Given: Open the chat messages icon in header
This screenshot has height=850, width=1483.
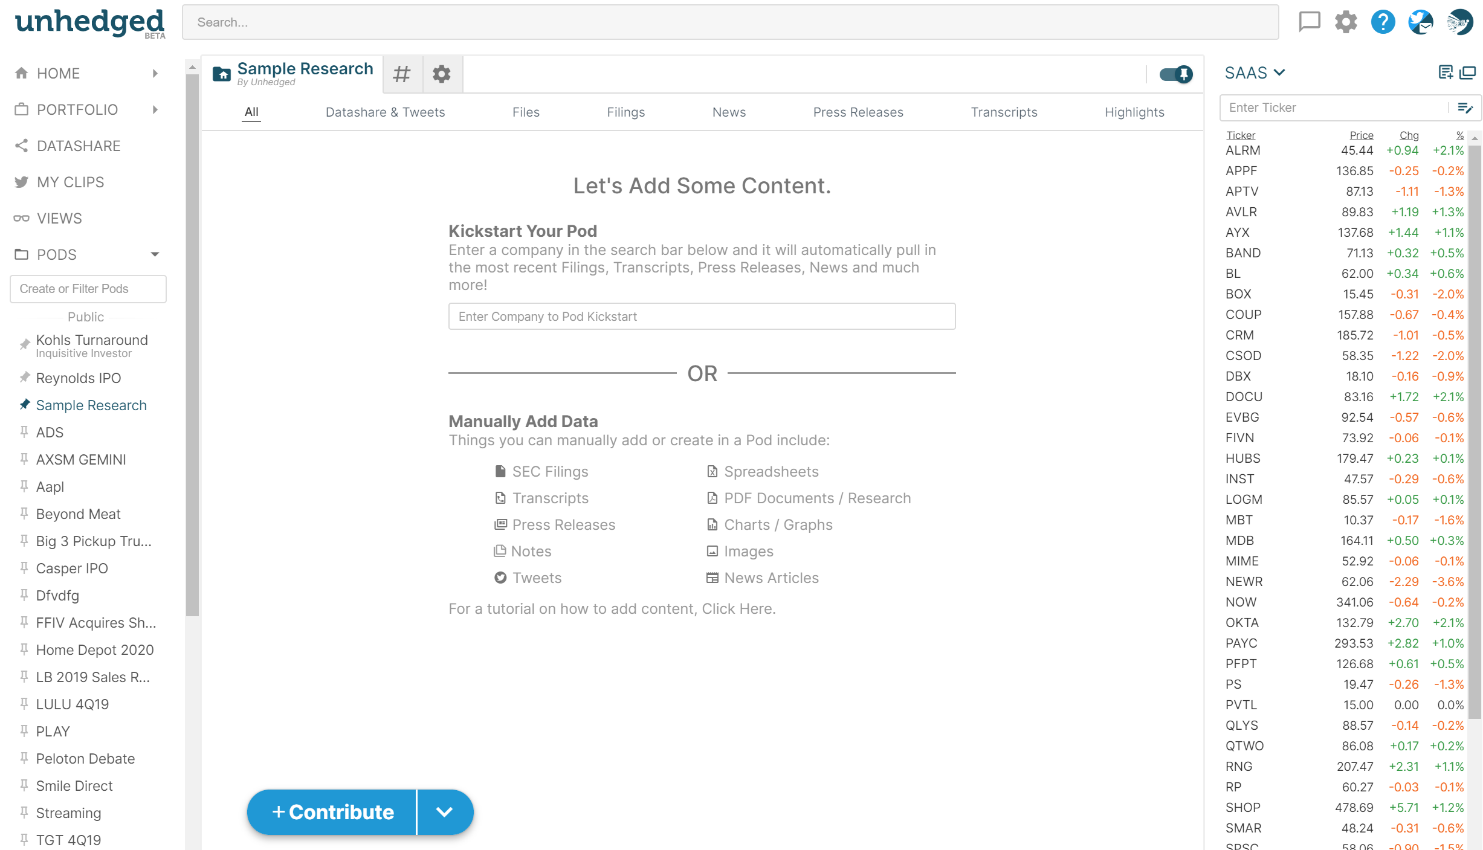Looking at the screenshot, I should 1309,22.
